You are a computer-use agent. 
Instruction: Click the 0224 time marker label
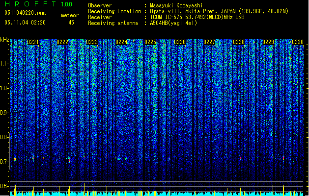coord(121,42)
